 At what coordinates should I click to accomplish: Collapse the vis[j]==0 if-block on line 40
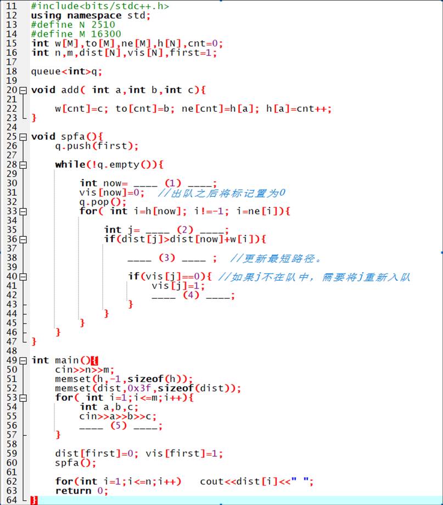(x=23, y=276)
